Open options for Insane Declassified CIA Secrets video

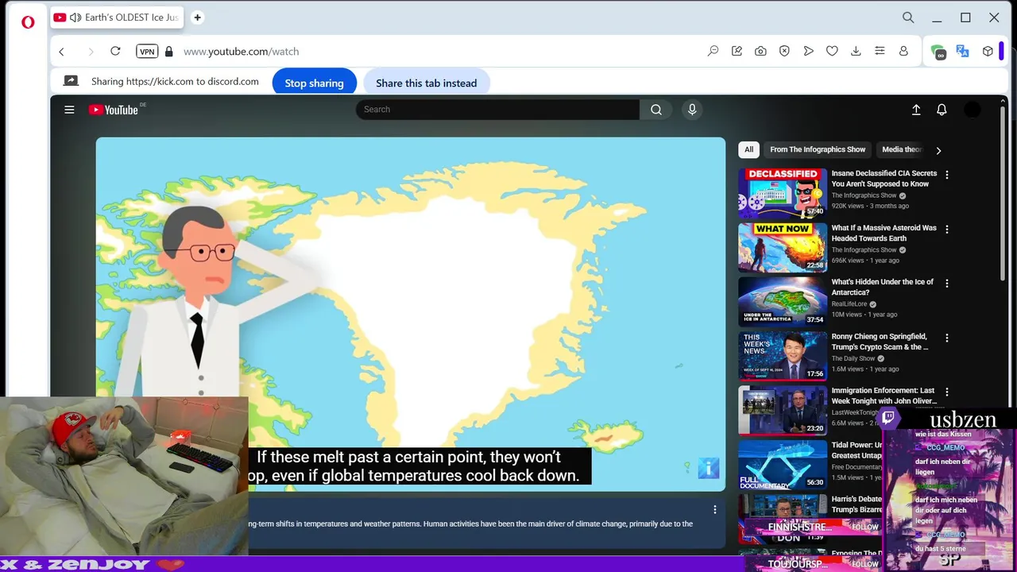click(946, 175)
